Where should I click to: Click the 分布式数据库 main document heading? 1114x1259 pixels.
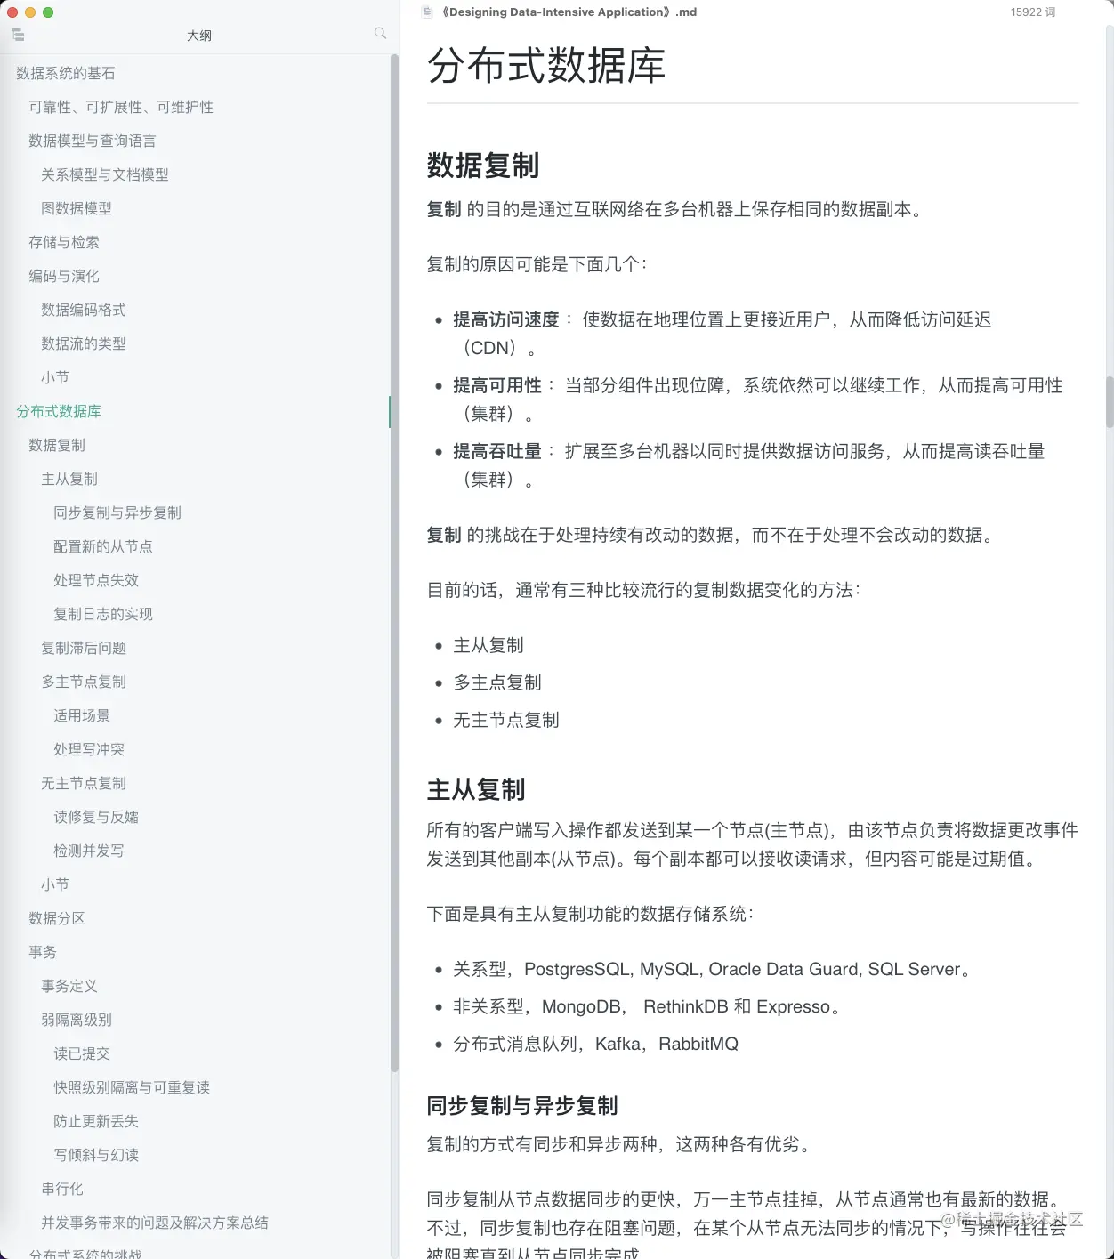click(x=546, y=66)
